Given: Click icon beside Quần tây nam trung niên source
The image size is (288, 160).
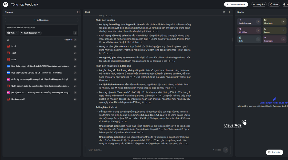Looking at the screenshot, I should point(8,79).
